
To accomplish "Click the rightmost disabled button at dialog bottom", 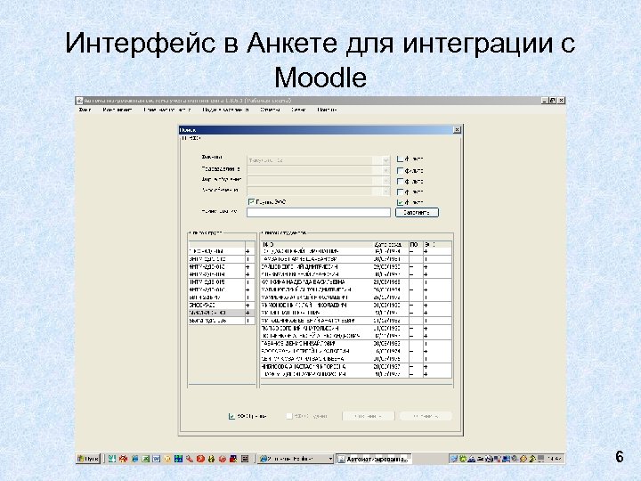I will (x=426, y=416).
